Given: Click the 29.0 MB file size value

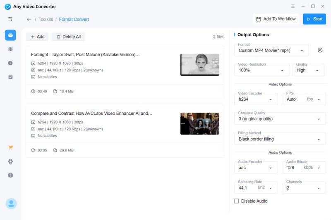Looking at the screenshot, I should click(67, 150).
